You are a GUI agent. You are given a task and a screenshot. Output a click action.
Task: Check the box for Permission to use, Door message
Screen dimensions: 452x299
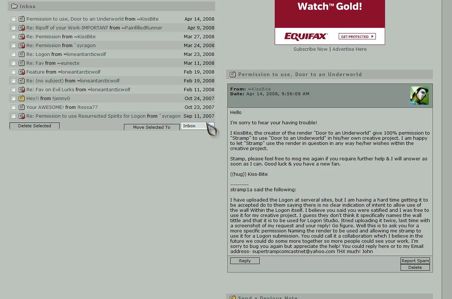click(14, 19)
